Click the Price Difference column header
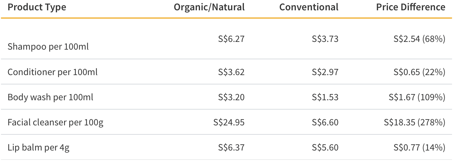 (x=410, y=7)
